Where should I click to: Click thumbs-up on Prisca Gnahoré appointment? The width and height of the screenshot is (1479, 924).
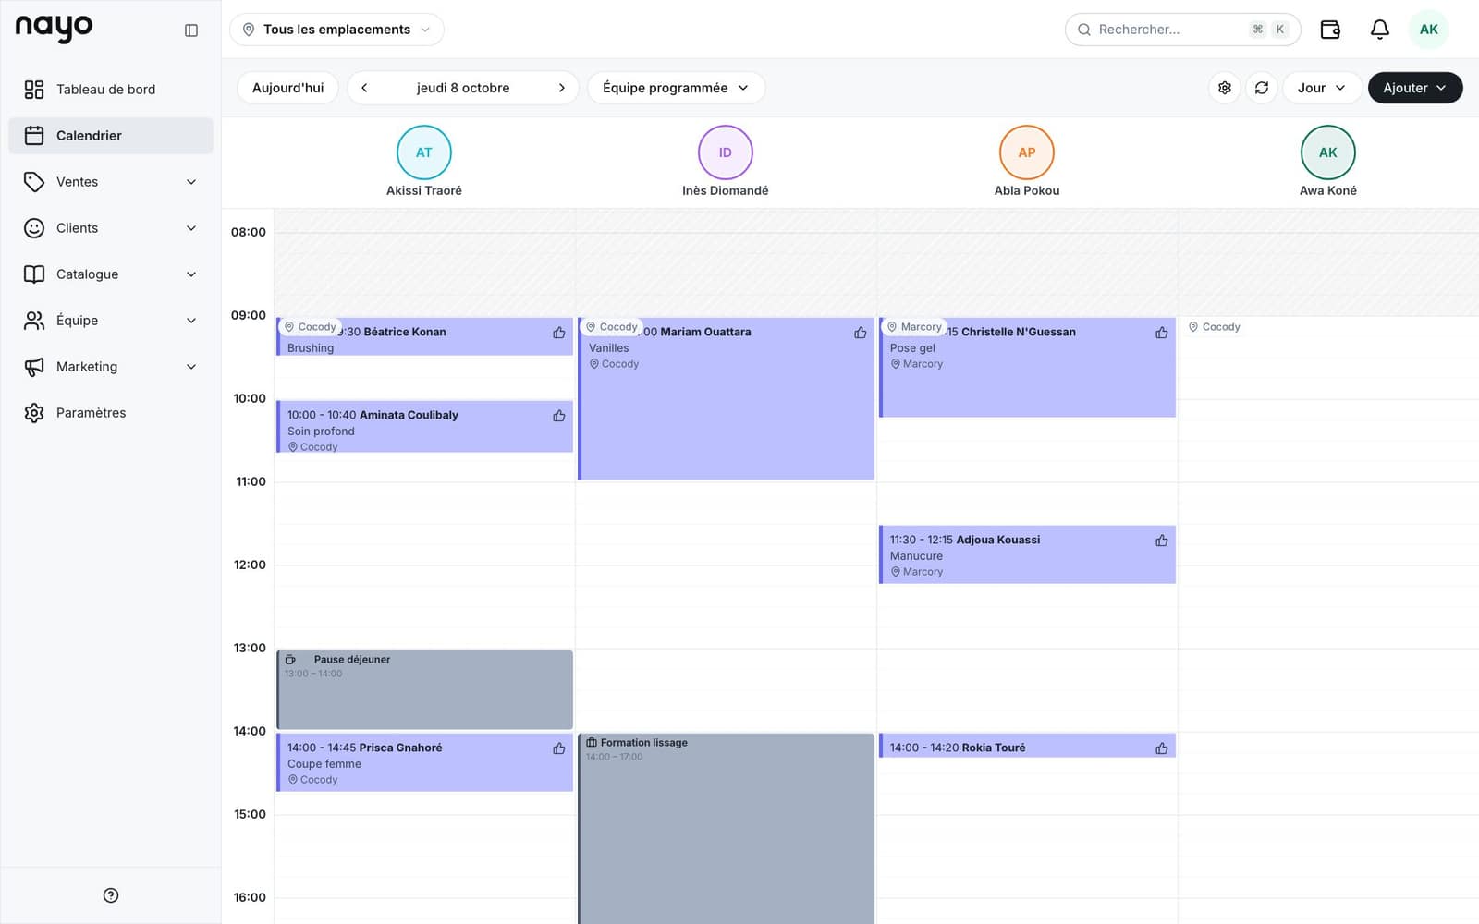[x=558, y=748]
